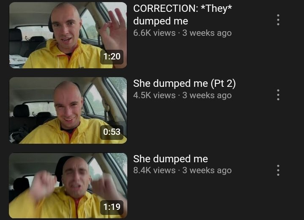
Task: Open the title She dumped me (Pt 2)
Action: [x=184, y=83]
